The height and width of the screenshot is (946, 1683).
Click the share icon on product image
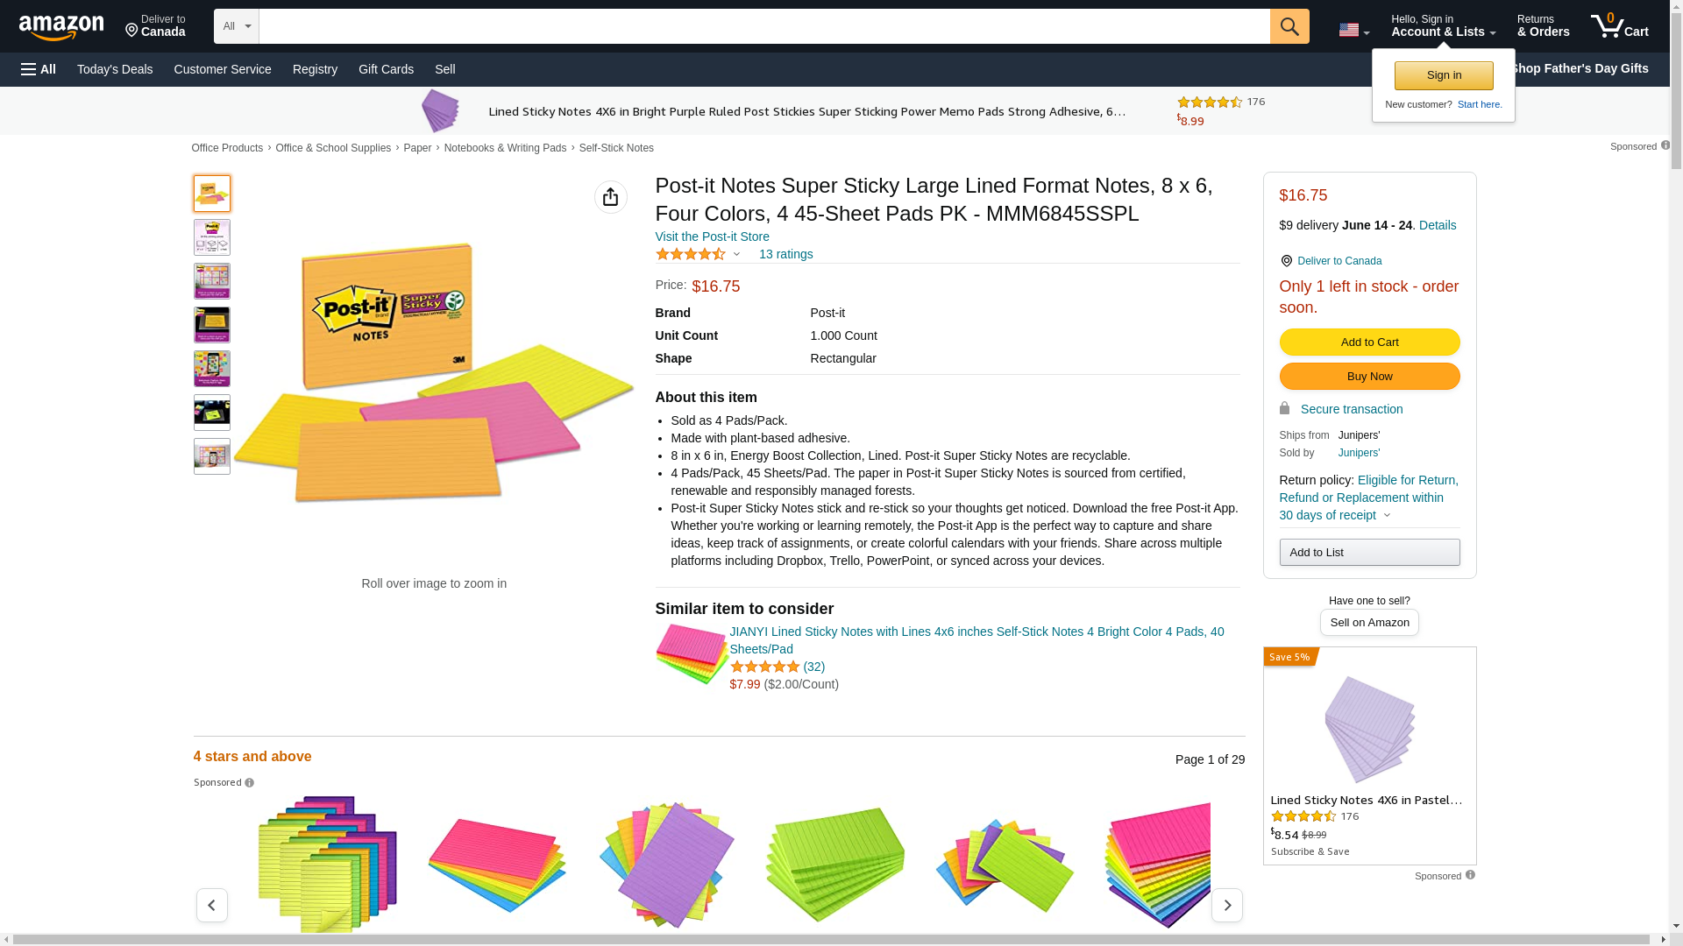pos(610,197)
